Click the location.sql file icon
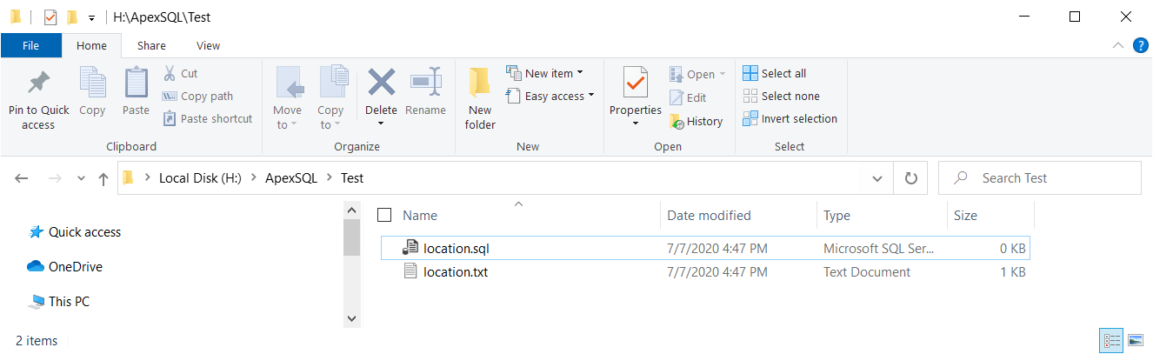 pyautogui.click(x=410, y=249)
